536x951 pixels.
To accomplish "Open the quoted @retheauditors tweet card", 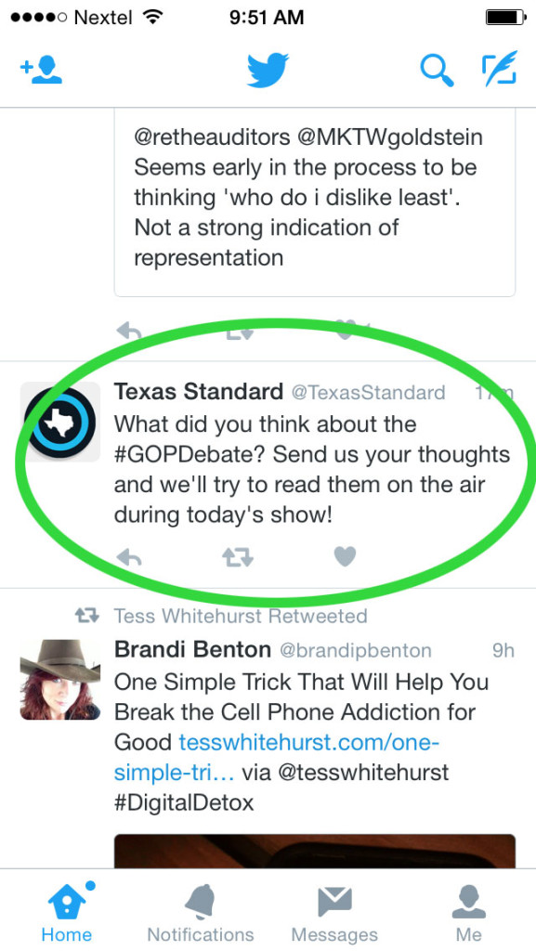I will click(315, 202).
